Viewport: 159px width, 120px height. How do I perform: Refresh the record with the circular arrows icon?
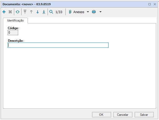(18, 12)
